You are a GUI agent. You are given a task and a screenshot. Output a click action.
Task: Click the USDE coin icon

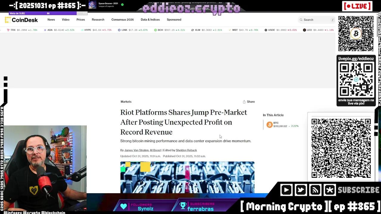pos(266,30)
